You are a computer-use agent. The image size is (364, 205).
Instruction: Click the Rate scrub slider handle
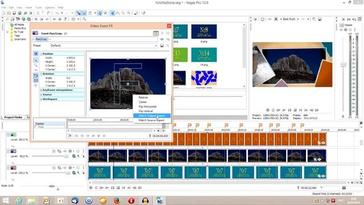[52, 186]
